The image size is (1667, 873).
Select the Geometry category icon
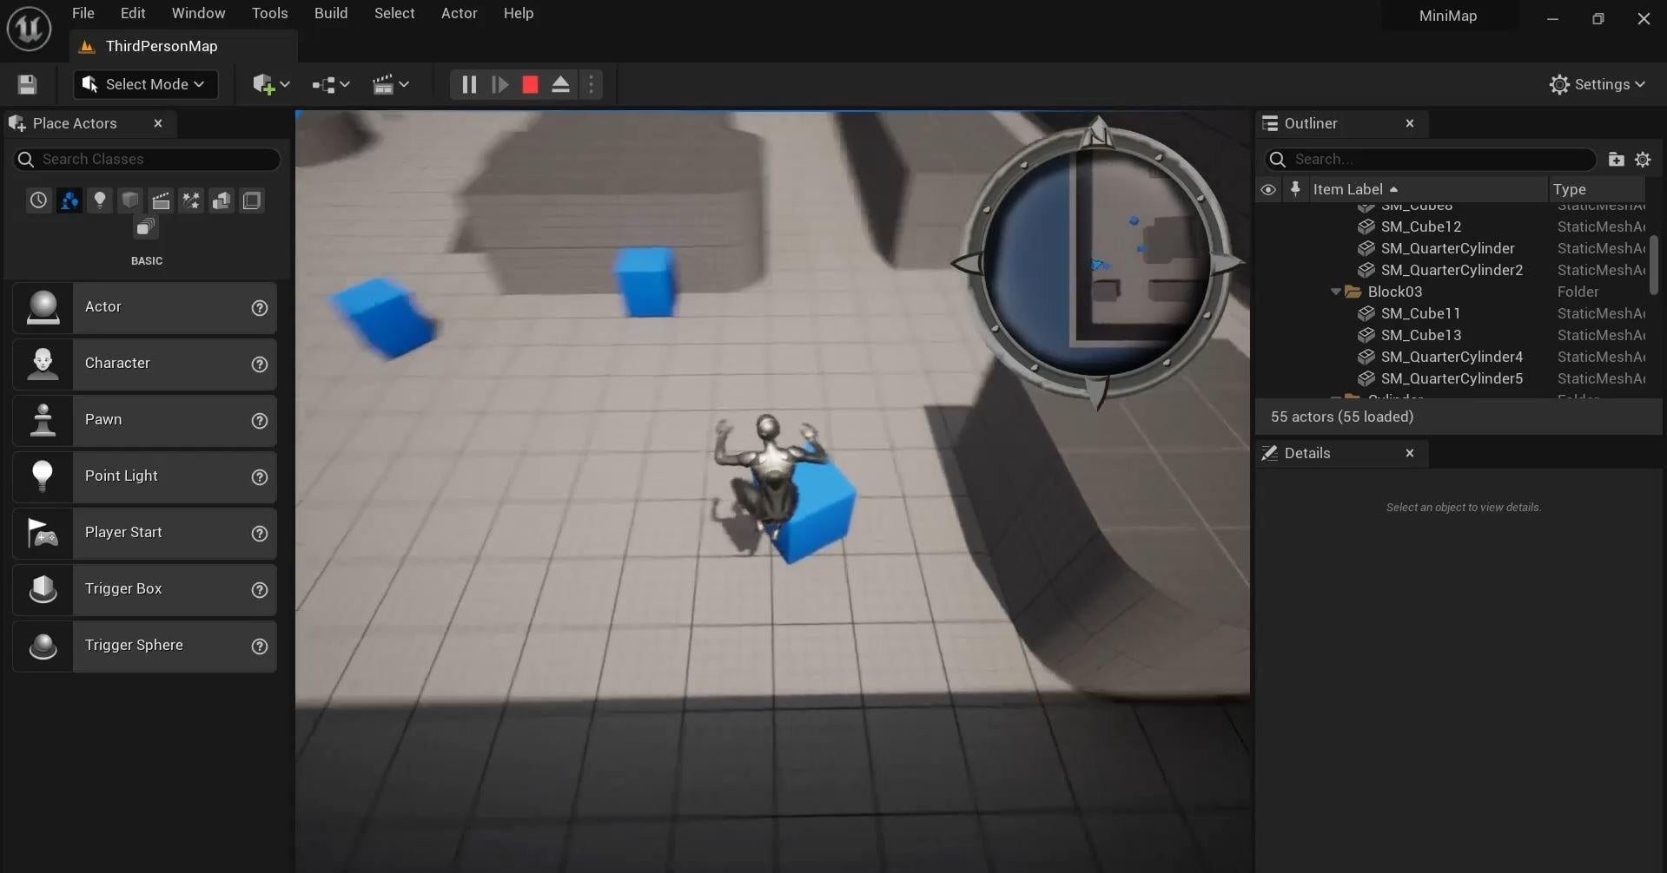222,200
